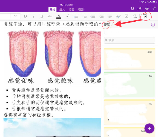Click the My Notebook title
158x137 pixels.
[x=67, y=5]
